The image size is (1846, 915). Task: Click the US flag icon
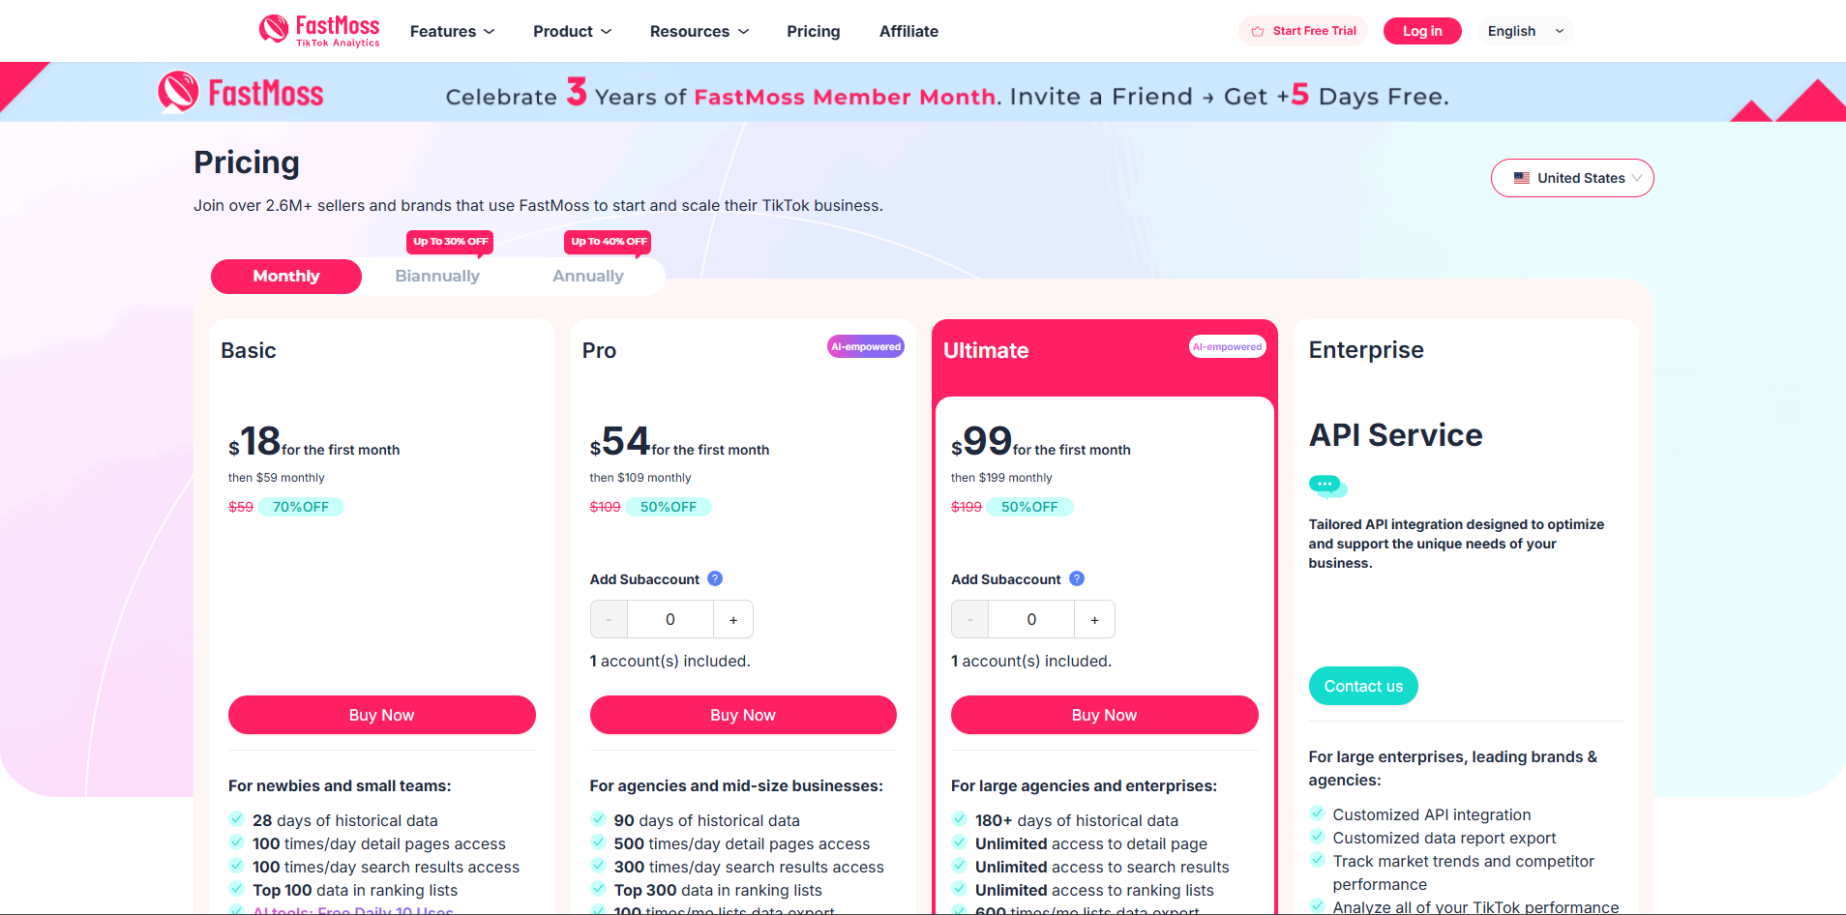[x=1522, y=178]
